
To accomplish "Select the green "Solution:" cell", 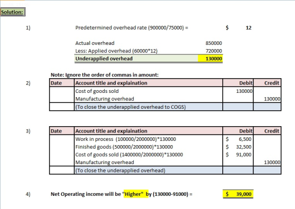I will [x=13, y=12].
